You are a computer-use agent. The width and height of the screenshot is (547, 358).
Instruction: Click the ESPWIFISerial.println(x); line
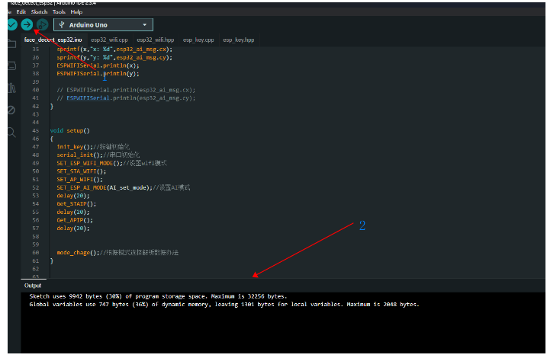[x=98, y=66]
